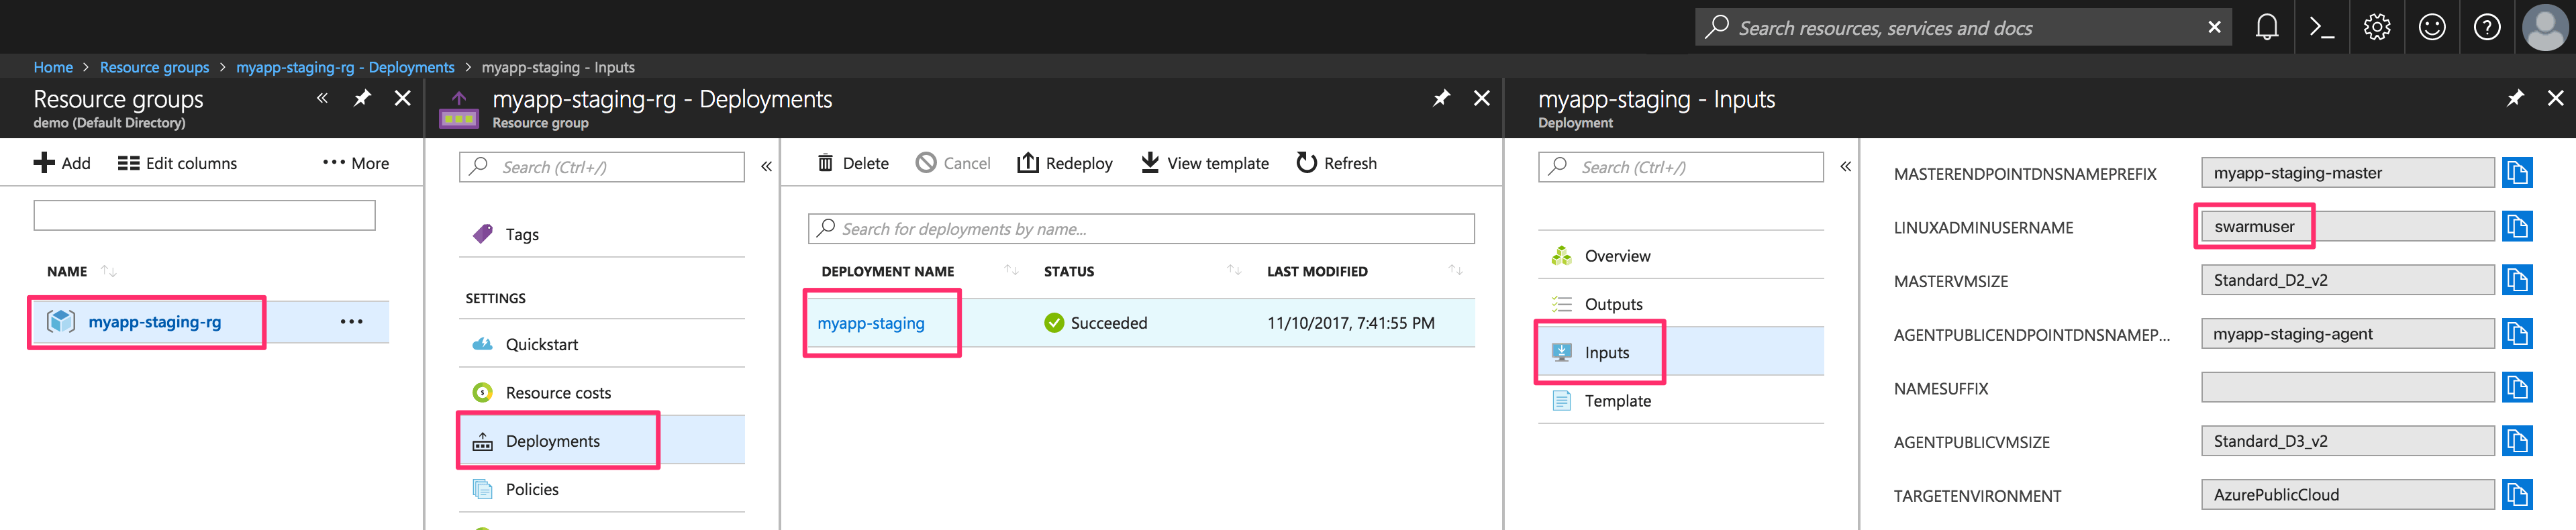The width and height of the screenshot is (2576, 530).
Task: Copy NAMESUFFIX value
Action: [2517, 388]
